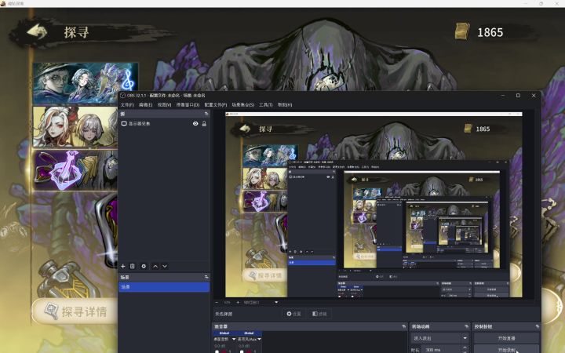565x353 pixels.
Task: Select the second banner with blonde characters
Action: [75, 126]
